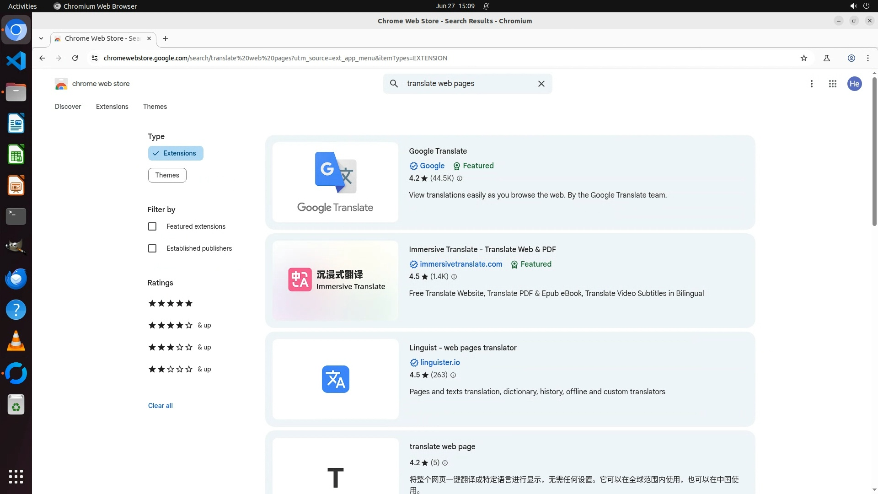Open the Themes navigation tab
The image size is (878, 494).
[155, 107]
